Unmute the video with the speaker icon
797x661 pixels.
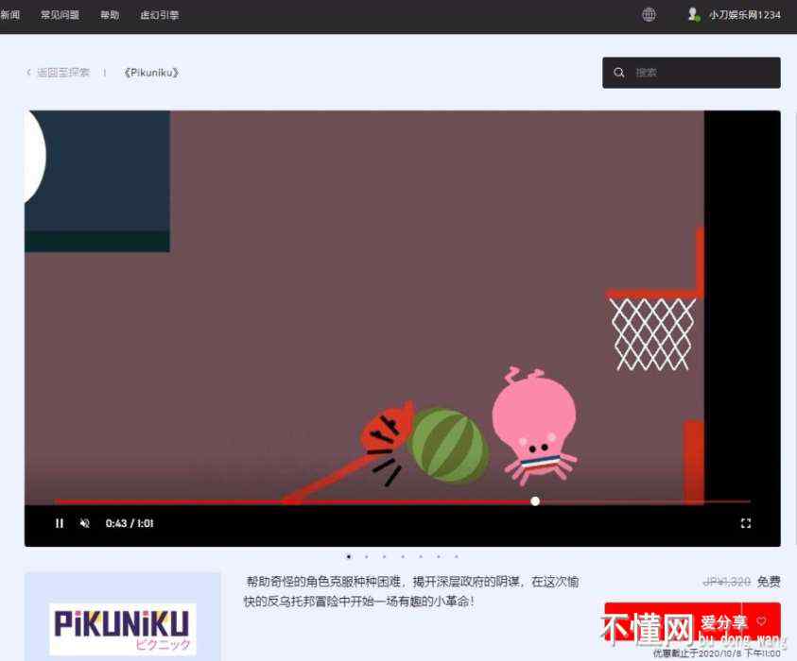pos(84,523)
